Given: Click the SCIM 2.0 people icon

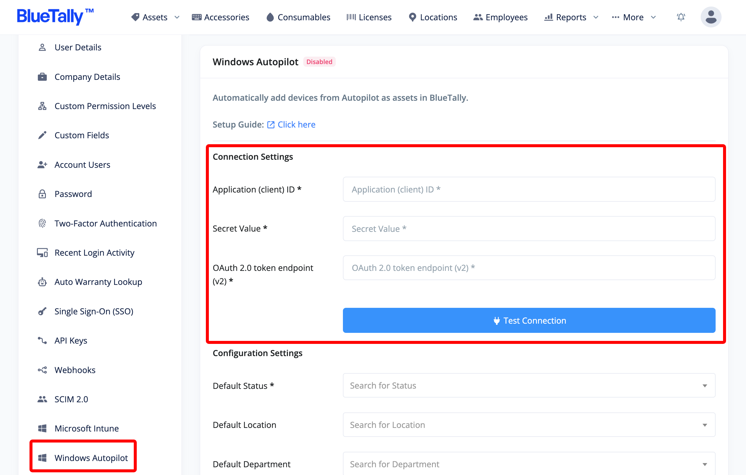Looking at the screenshot, I should pyautogui.click(x=42, y=399).
